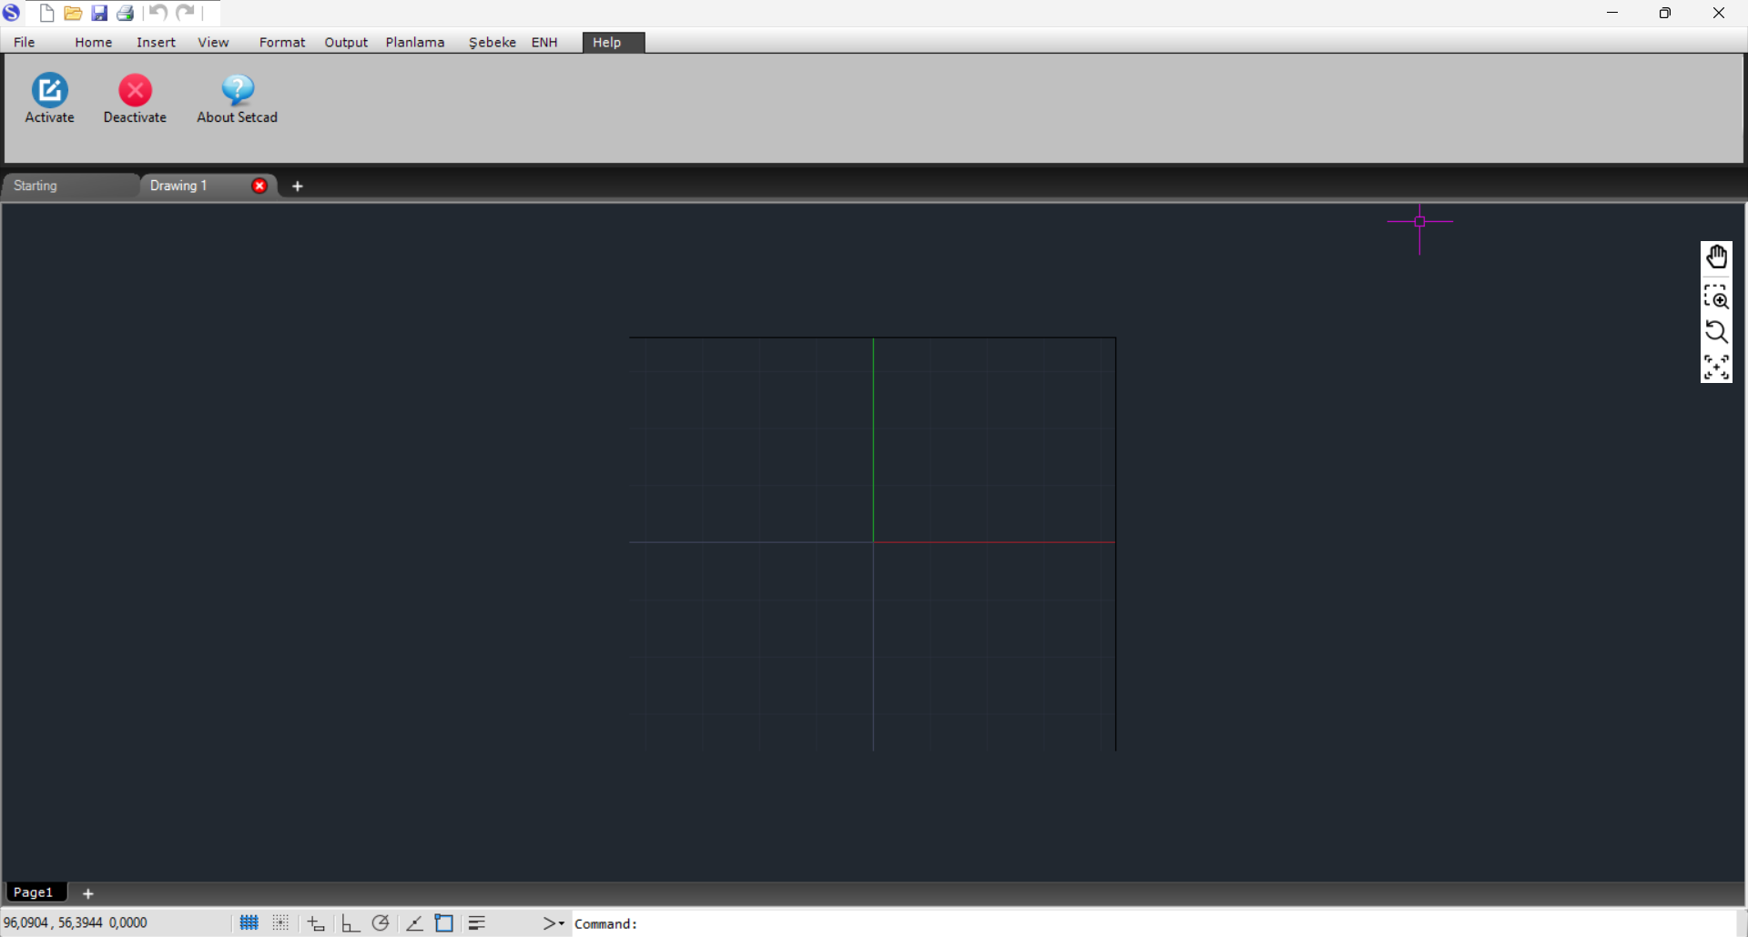Switch to the Insert ribbon tab

coord(156,42)
